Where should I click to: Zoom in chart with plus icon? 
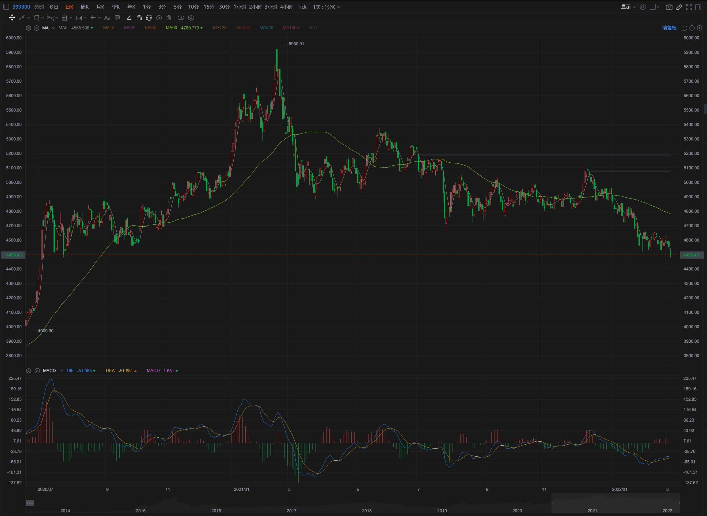point(700,28)
